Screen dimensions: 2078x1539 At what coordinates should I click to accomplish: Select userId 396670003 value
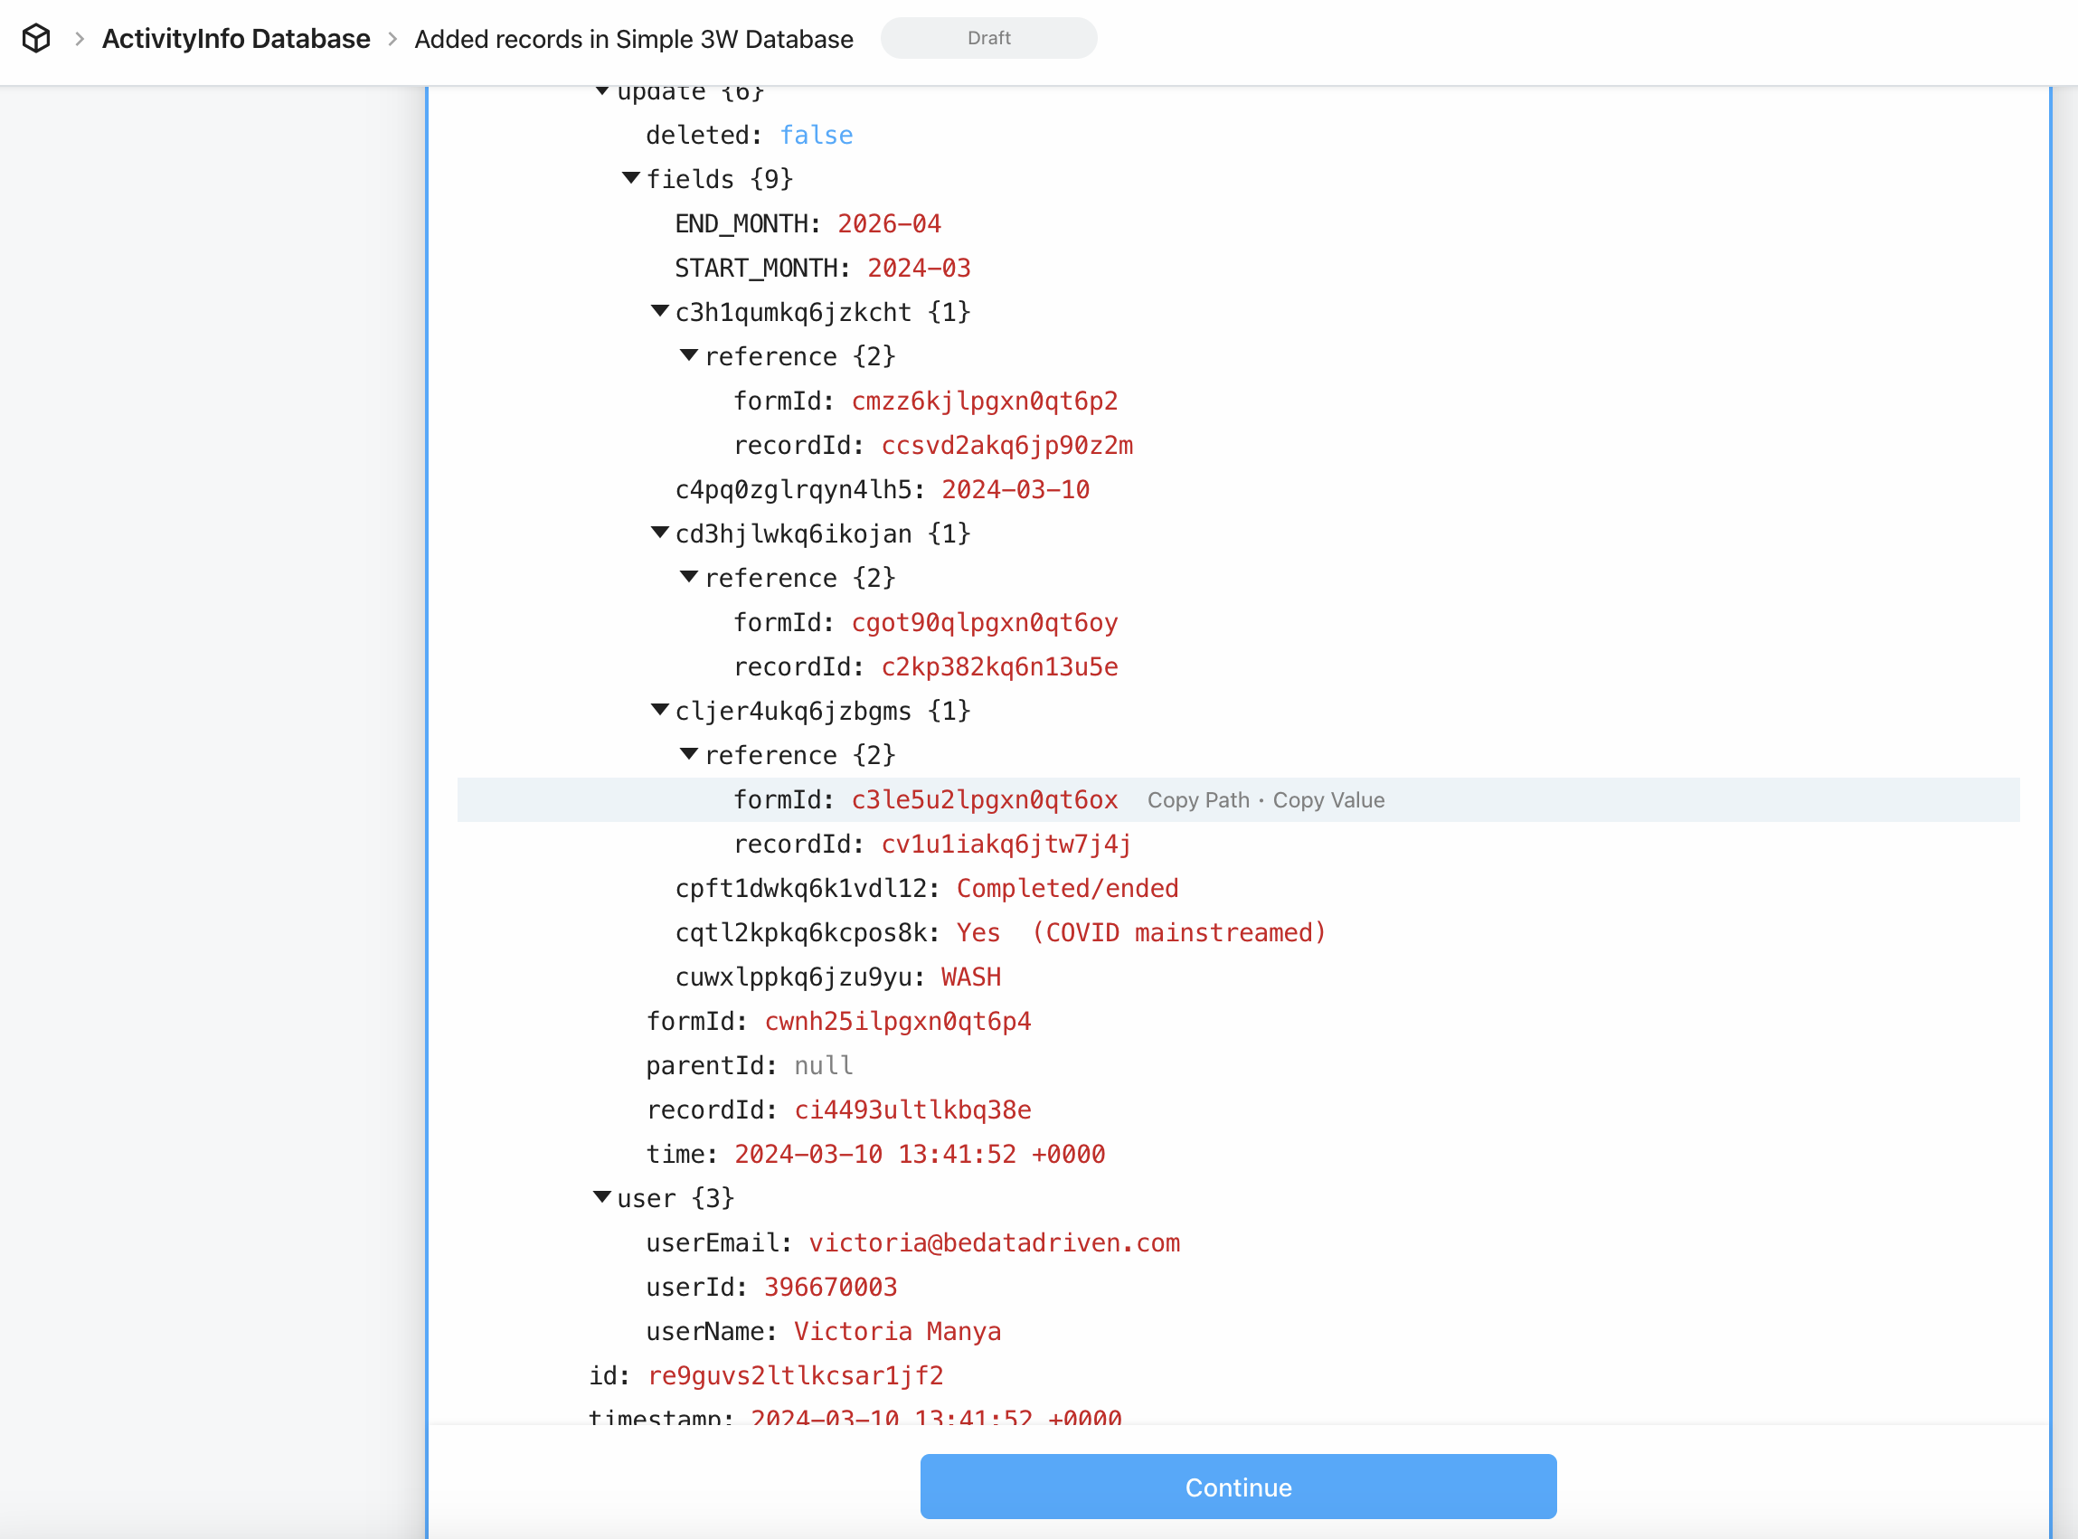click(830, 1288)
